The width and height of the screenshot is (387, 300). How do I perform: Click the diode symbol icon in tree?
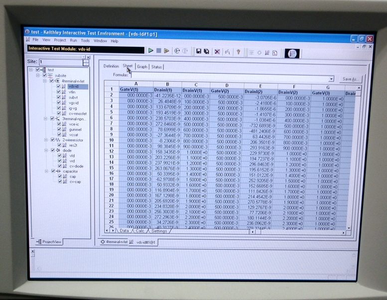pyautogui.click(x=58, y=150)
